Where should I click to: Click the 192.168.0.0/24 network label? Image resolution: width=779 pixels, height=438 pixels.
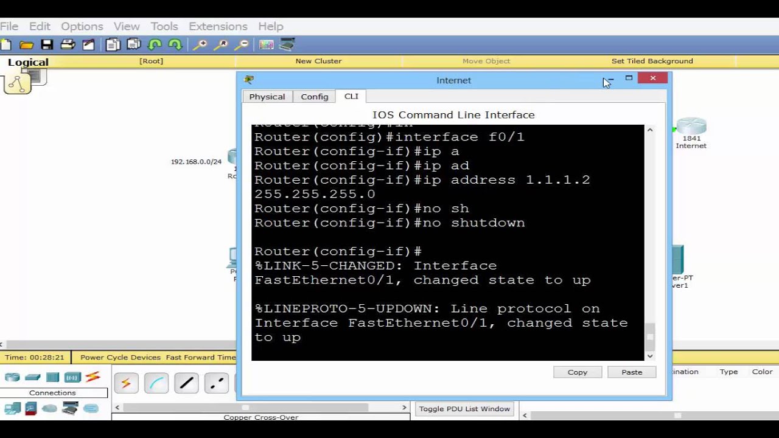click(x=196, y=162)
